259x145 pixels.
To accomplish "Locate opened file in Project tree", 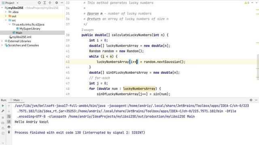I will [x=39, y=3].
